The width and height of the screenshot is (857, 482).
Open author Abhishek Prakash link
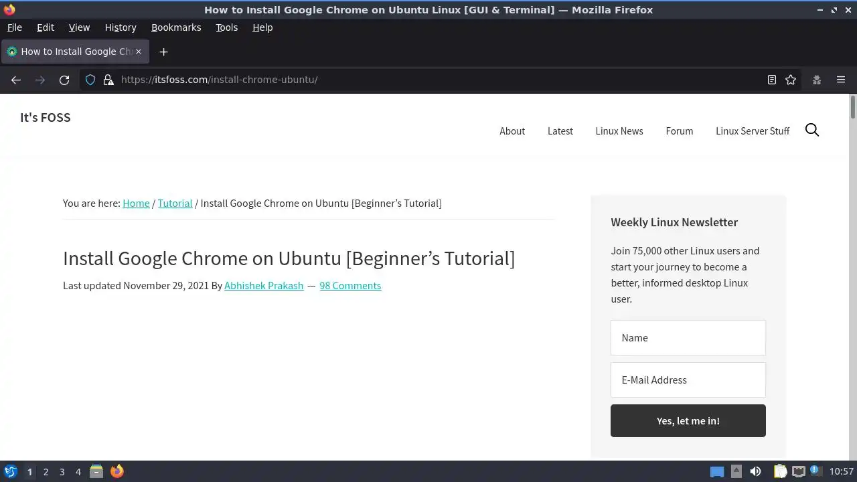(264, 285)
